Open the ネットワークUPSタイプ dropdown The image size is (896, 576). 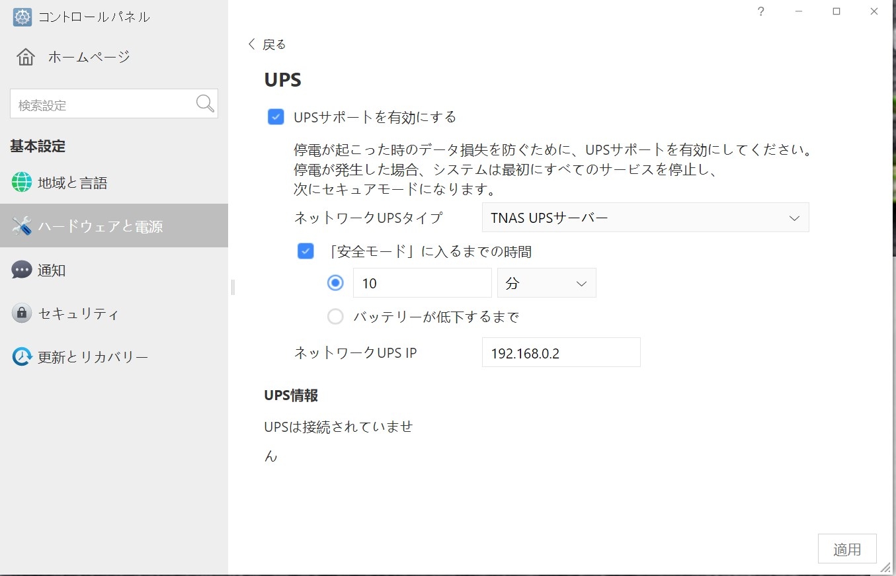pyautogui.click(x=645, y=218)
